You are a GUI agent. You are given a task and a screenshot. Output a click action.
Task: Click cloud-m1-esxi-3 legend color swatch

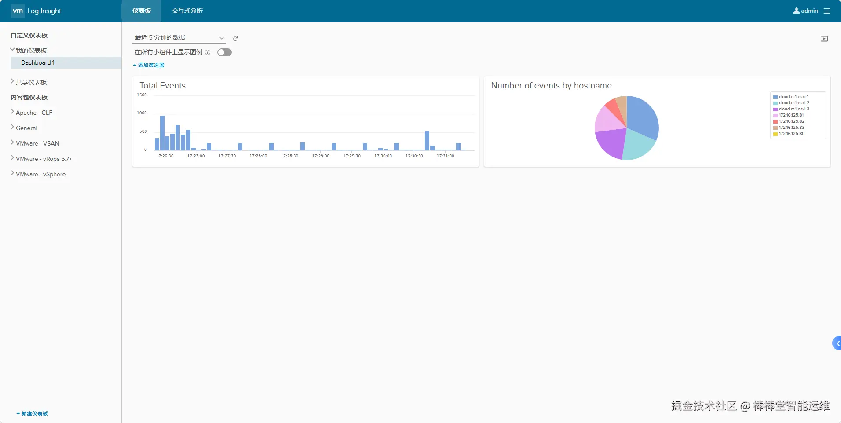click(x=775, y=109)
